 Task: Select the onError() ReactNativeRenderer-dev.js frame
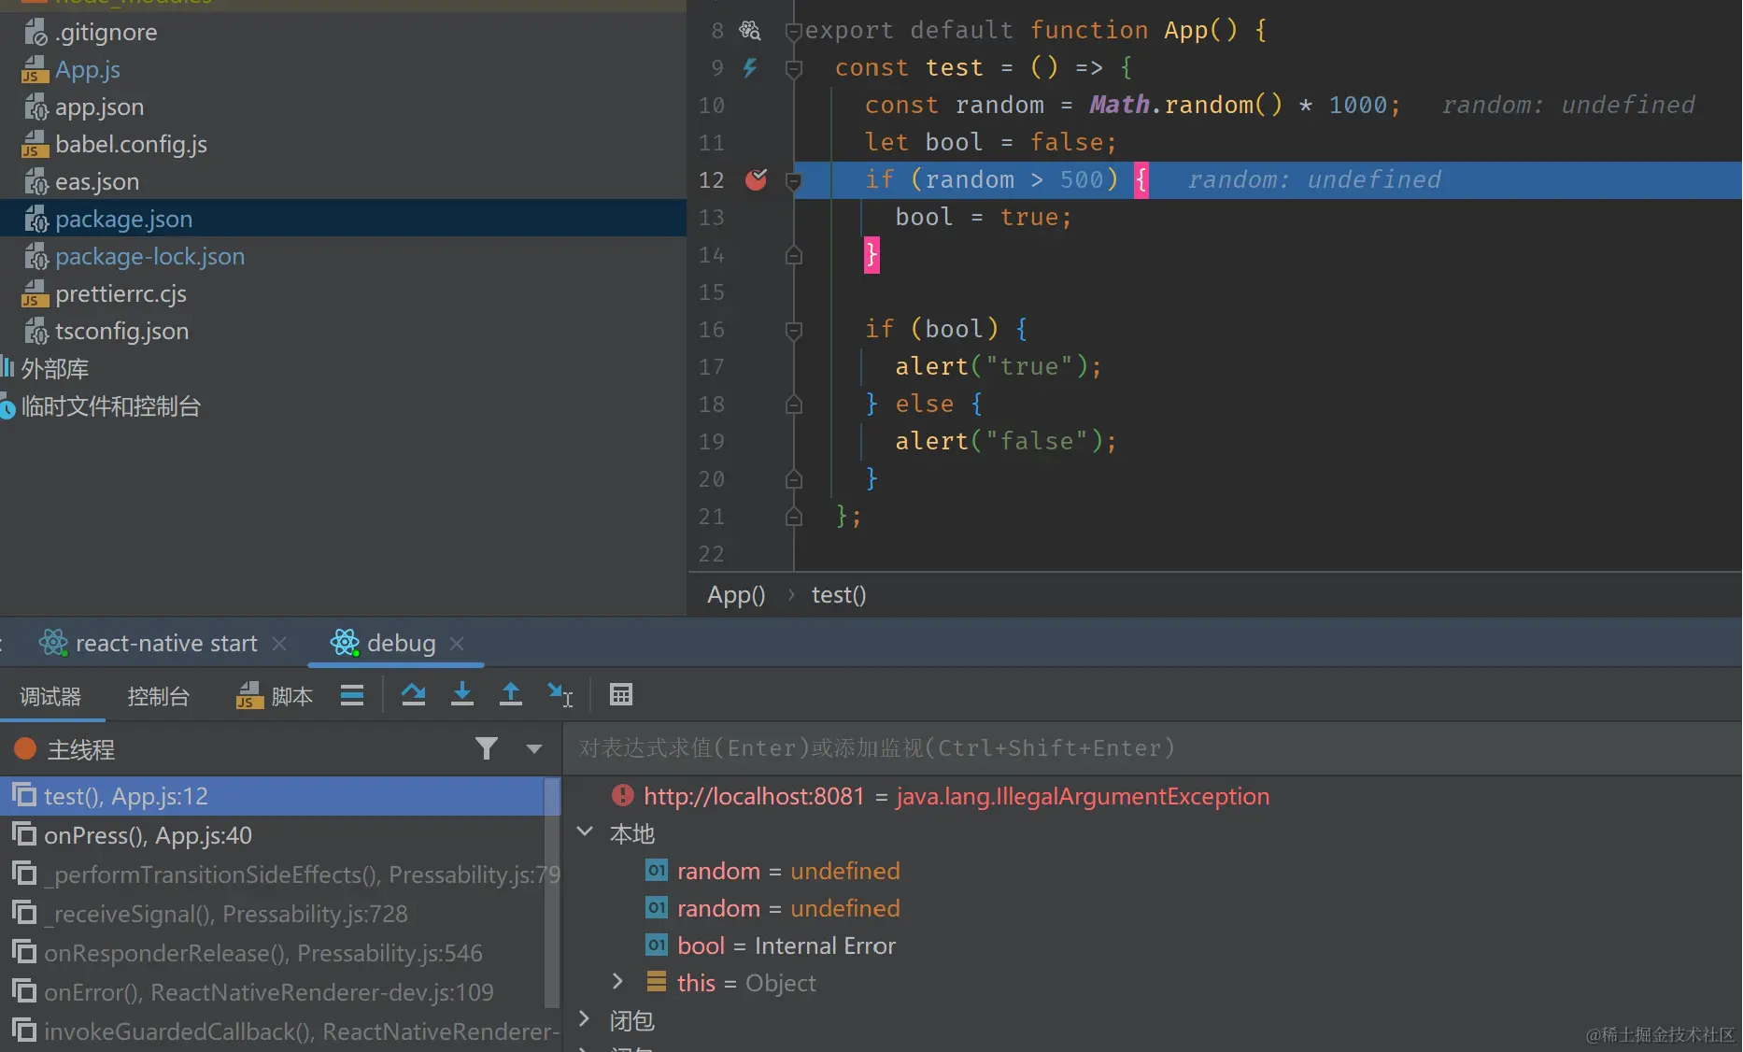point(273,992)
